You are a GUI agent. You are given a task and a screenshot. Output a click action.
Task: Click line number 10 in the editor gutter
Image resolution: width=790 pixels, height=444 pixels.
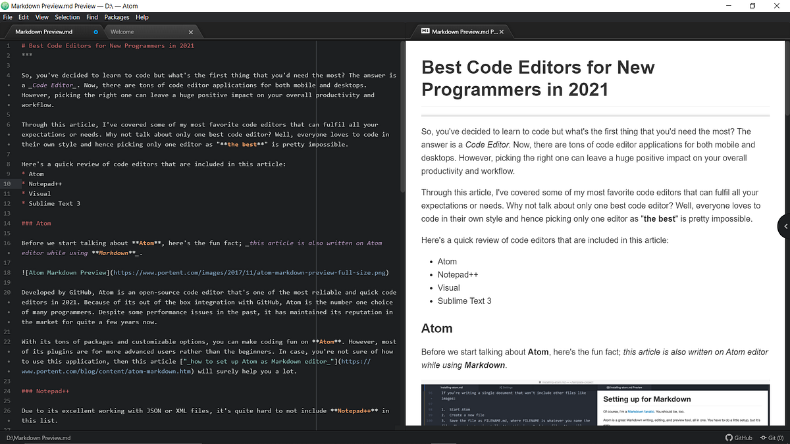7,184
